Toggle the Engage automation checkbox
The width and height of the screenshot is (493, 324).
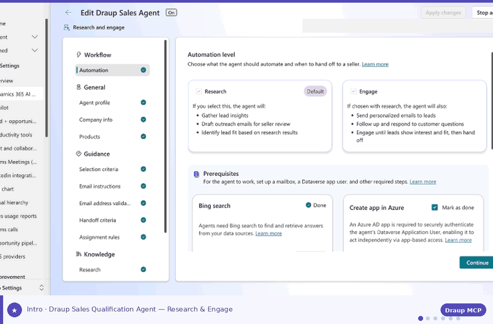tap(354, 91)
